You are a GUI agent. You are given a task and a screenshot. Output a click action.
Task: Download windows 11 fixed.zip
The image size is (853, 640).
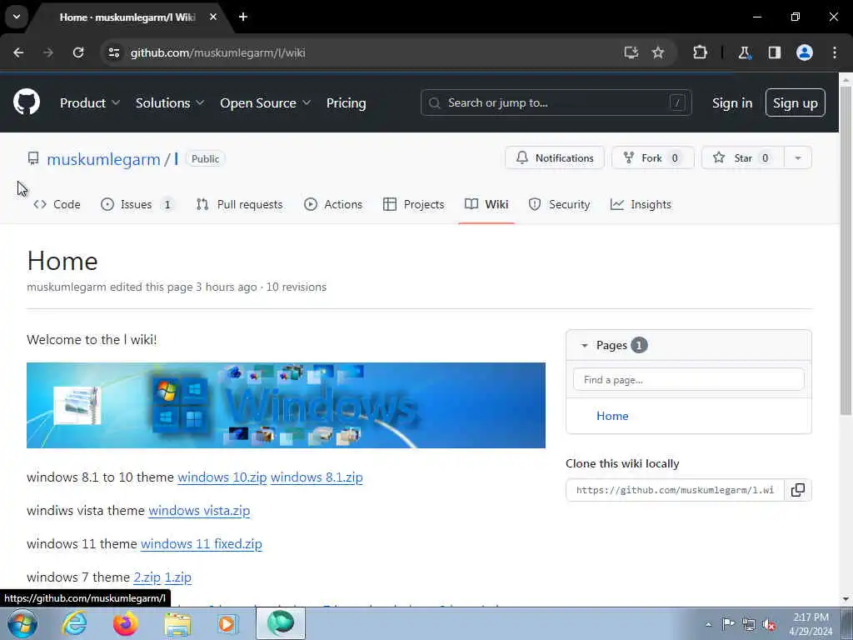tap(202, 543)
